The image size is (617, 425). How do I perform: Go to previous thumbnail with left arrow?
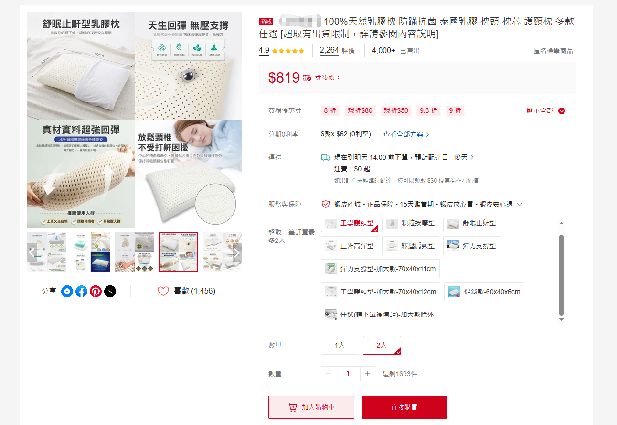click(33, 252)
